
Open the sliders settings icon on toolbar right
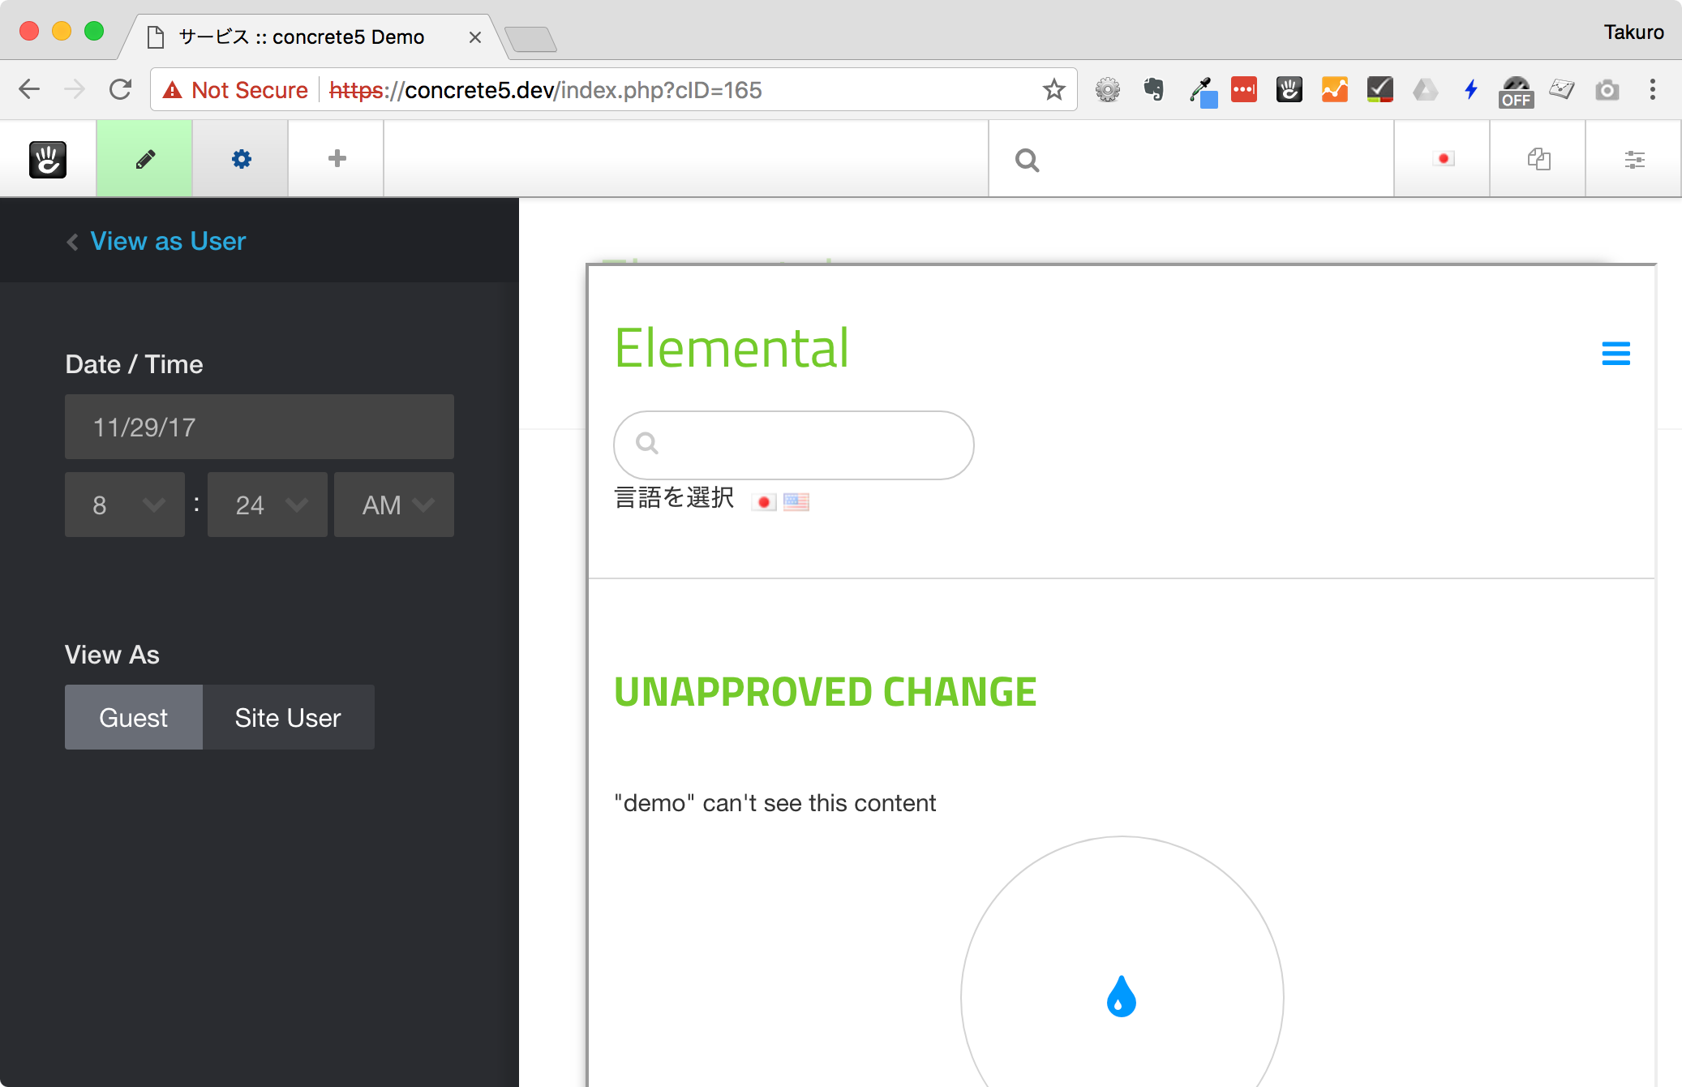(1634, 159)
